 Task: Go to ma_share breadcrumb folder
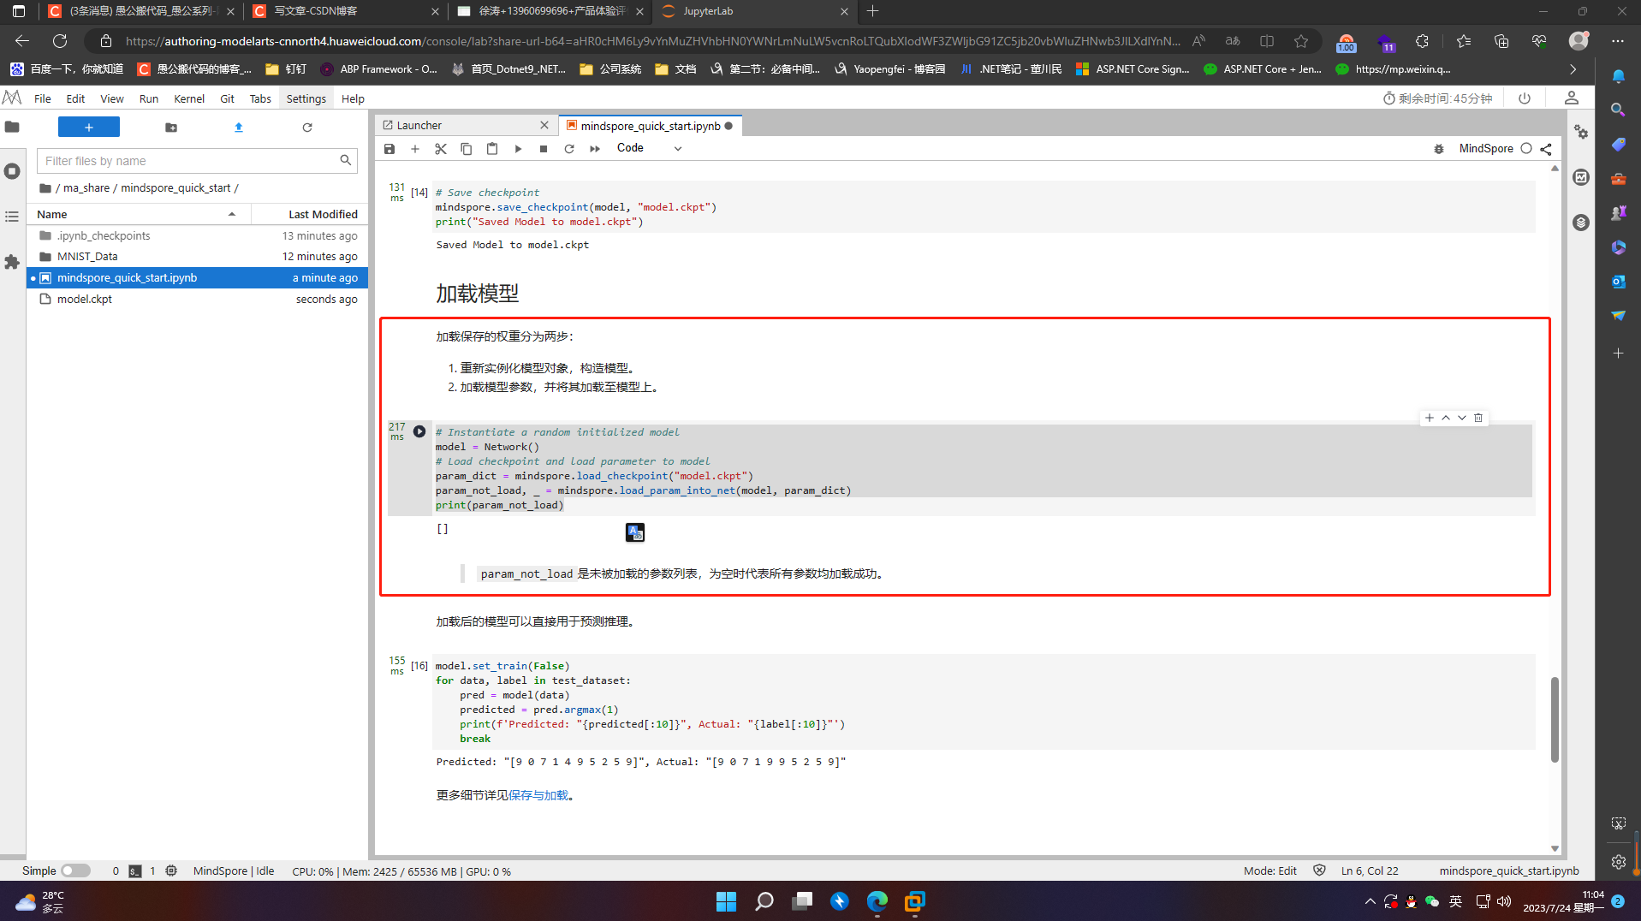86,188
